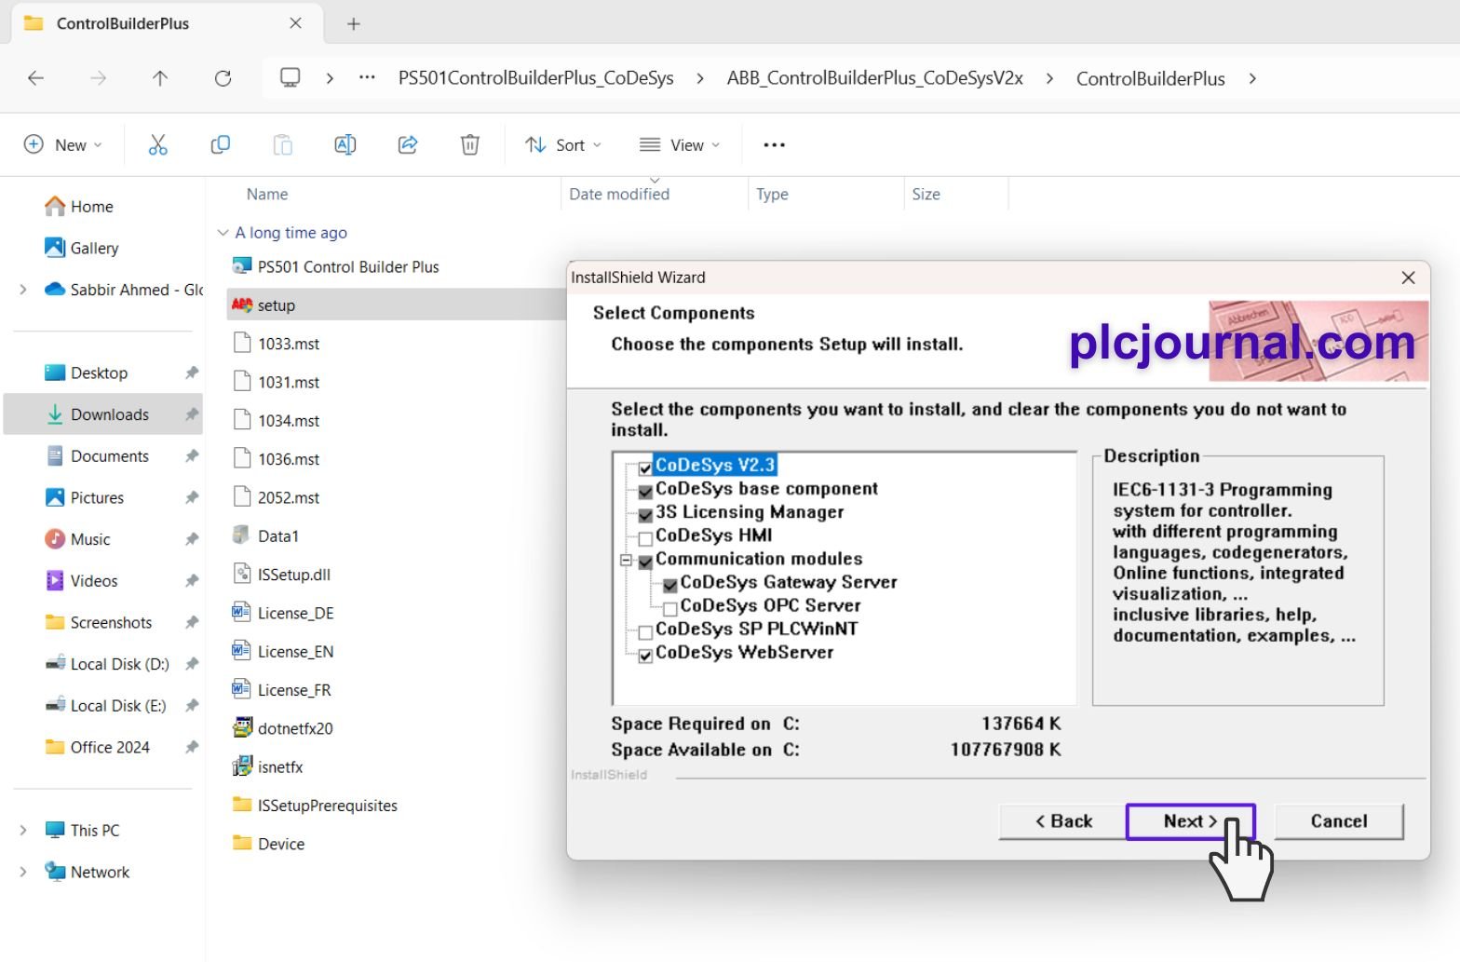Uncheck the CoDeSys V2.3 checkbox
The width and height of the screenshot is (1460, 962).
coord(645,467)
